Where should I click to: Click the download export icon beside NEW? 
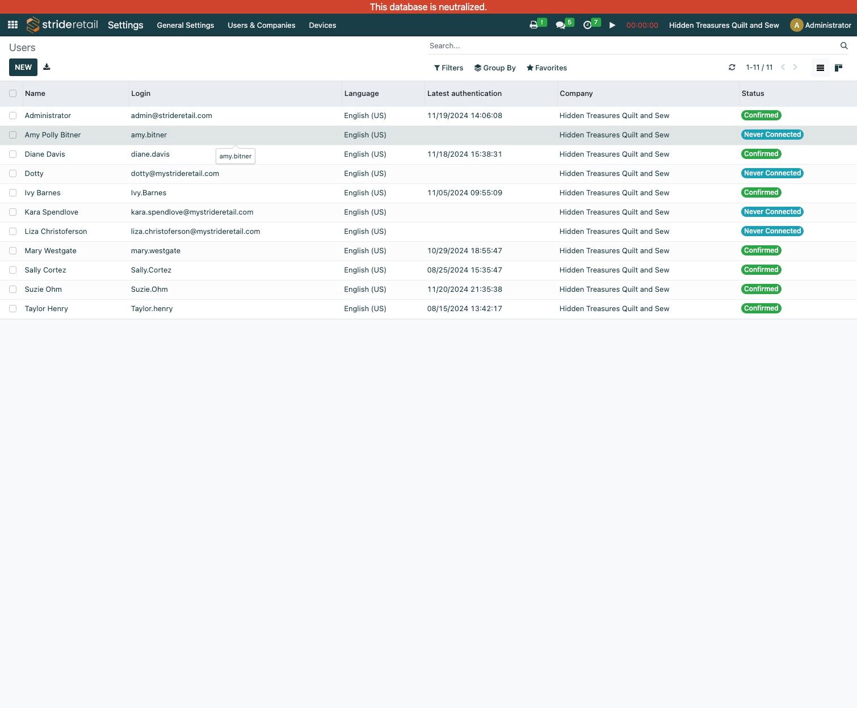tap(47, 67)
